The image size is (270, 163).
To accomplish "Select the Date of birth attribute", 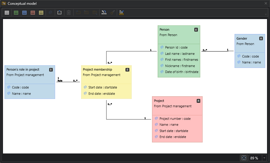I will [x=181, y=72].
